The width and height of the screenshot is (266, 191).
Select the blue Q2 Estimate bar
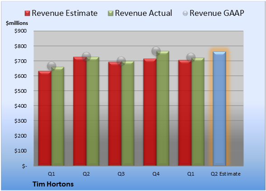click(x=219, y=109)
